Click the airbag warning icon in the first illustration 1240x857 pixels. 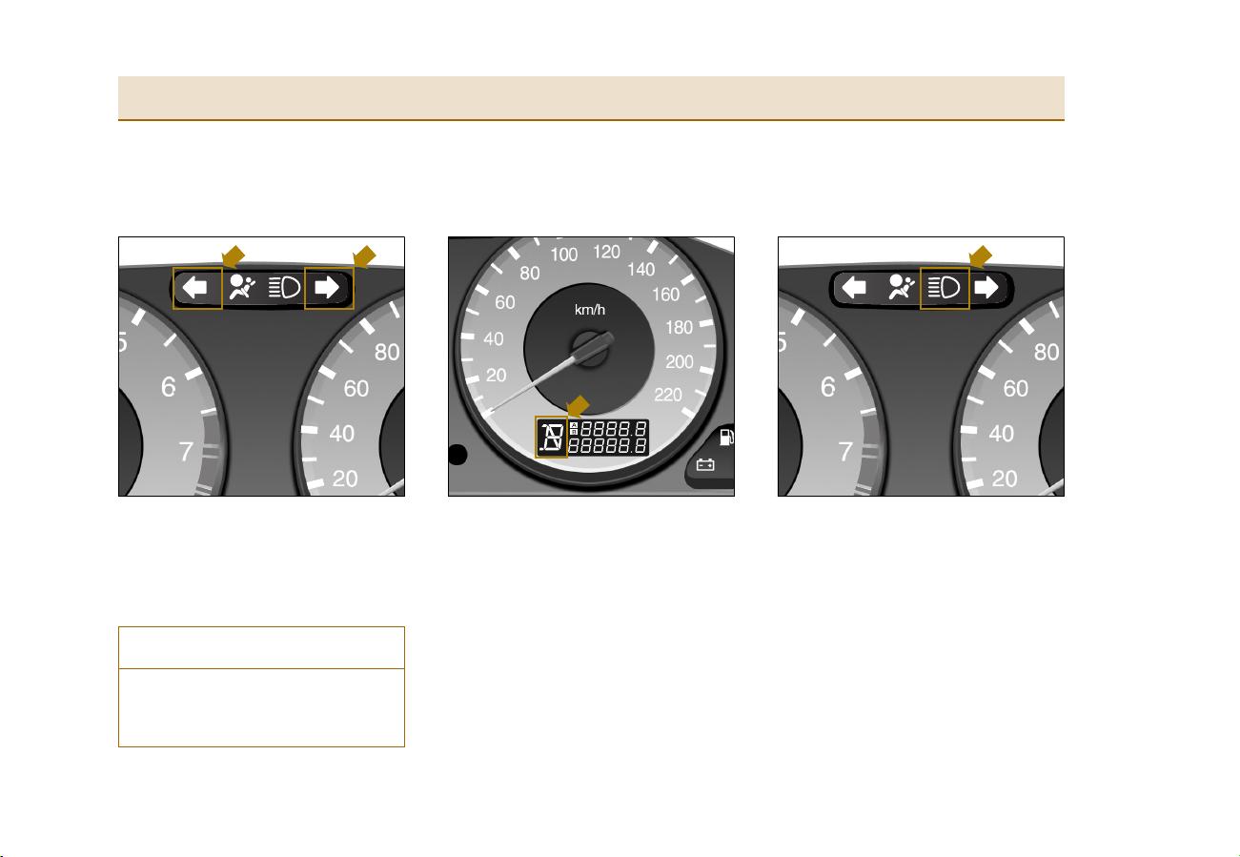(243, 288)
